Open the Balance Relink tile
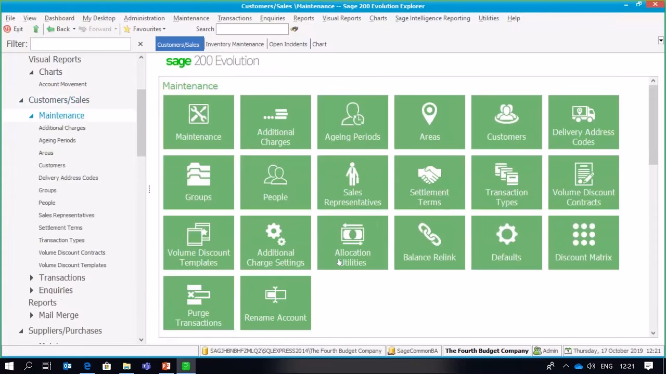The height and width of the screenshot is (374, 666). (429, 243)
